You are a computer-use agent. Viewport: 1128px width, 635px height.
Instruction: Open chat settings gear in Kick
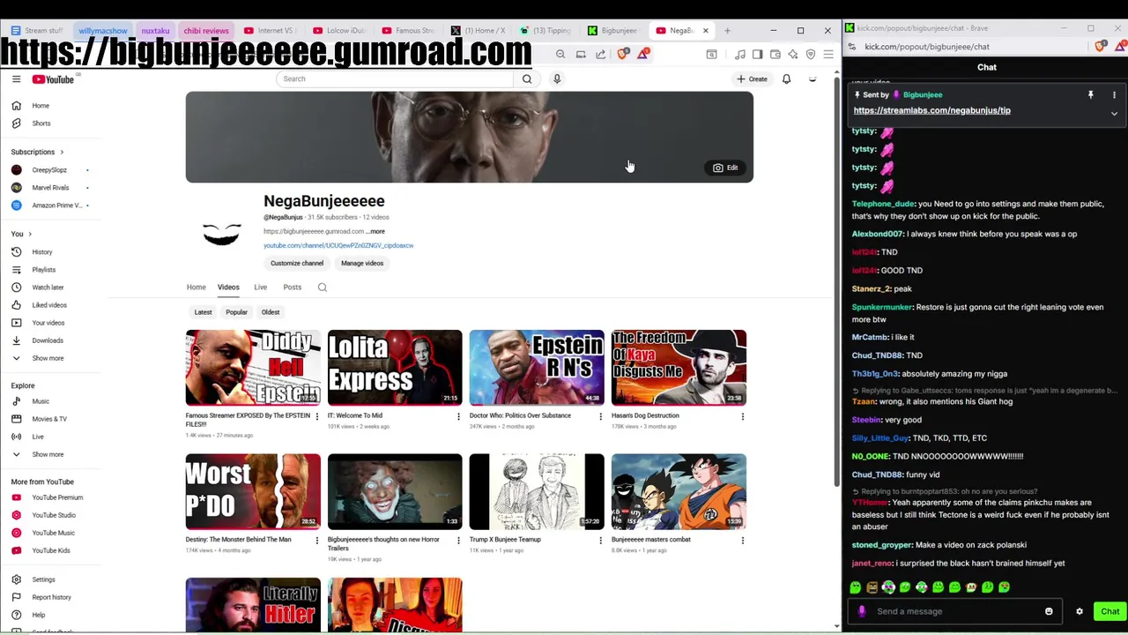click(1080, 611)
